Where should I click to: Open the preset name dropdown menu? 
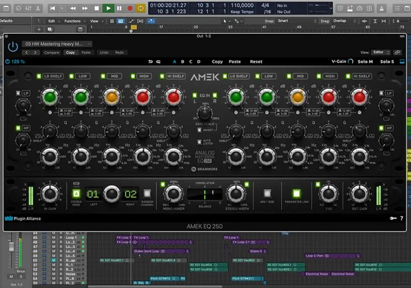tap(57, 44)
